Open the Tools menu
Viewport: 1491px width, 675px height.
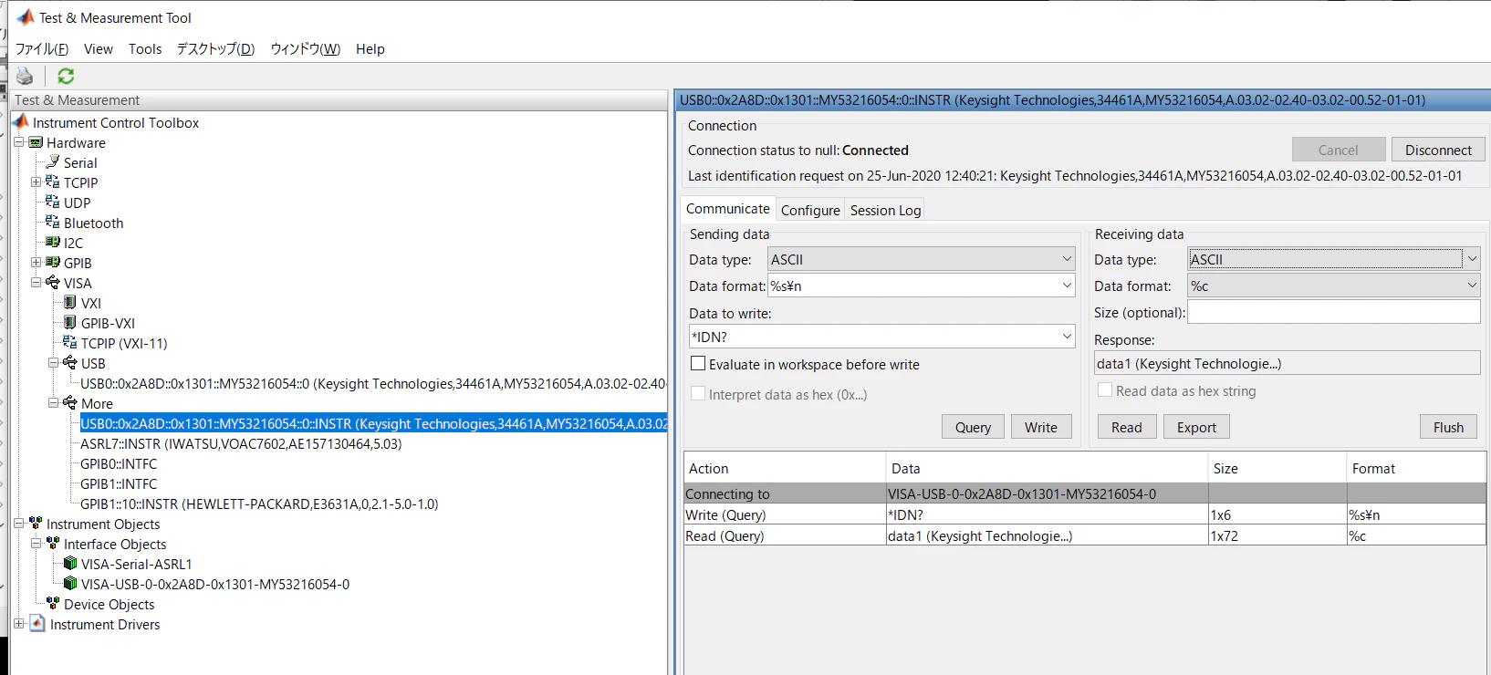tap(145, 49)
